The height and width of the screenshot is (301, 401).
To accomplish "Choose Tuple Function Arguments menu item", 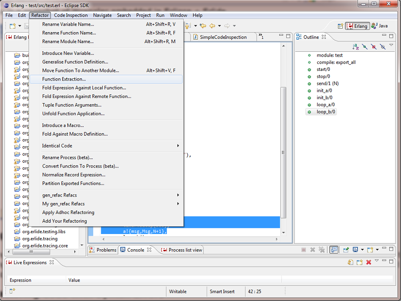I will click(x=106, y=105).
